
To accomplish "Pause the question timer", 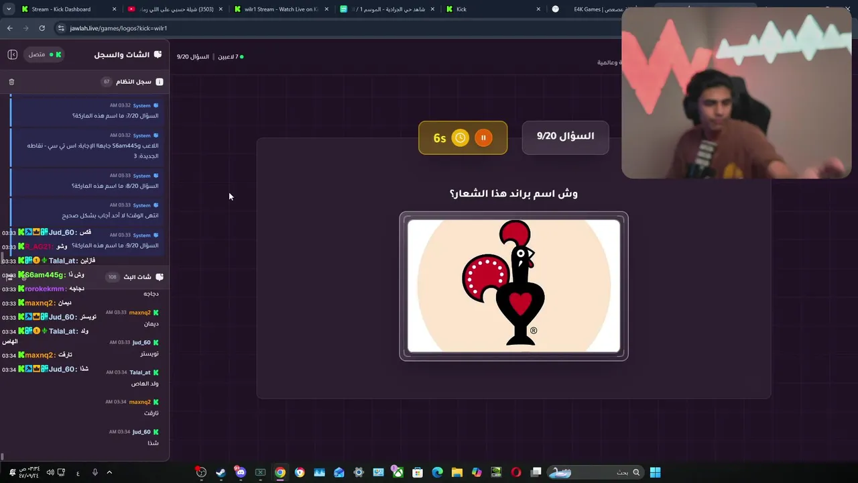I will coord(483,138).
